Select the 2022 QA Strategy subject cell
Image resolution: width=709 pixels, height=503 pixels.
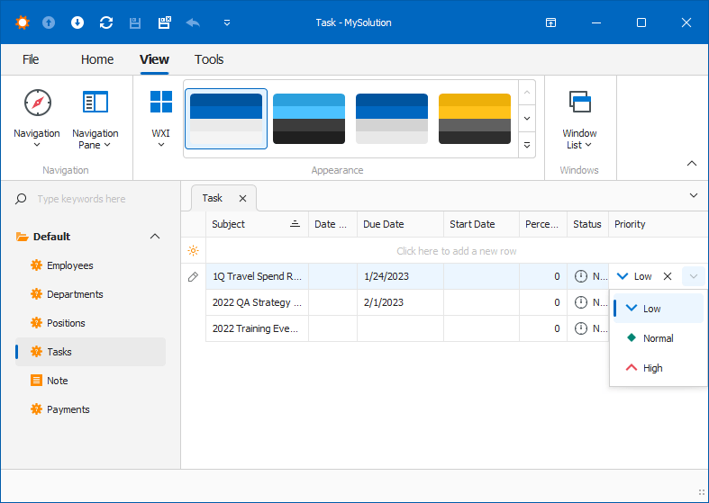[257, 302]
